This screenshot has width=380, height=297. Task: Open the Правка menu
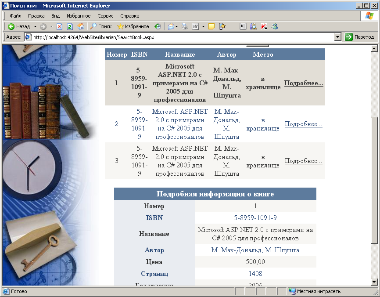click(36, 16)
